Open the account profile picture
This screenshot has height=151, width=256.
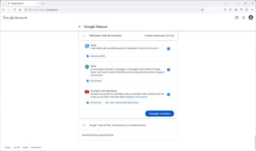coord(251,18)
